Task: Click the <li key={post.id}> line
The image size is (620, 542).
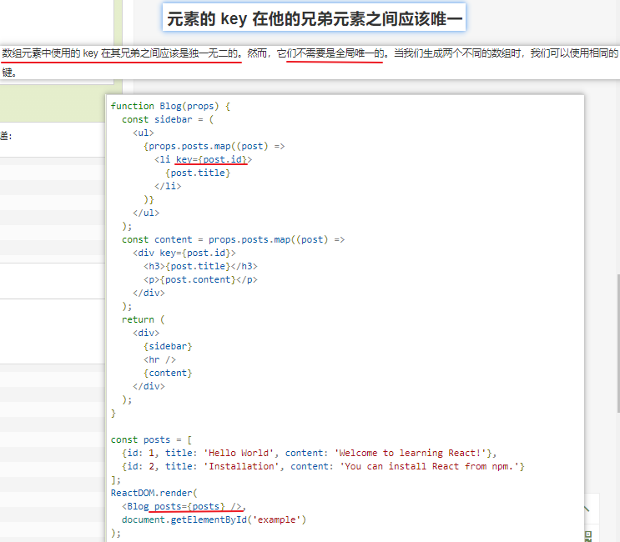Action: click(x=203, y=159)
